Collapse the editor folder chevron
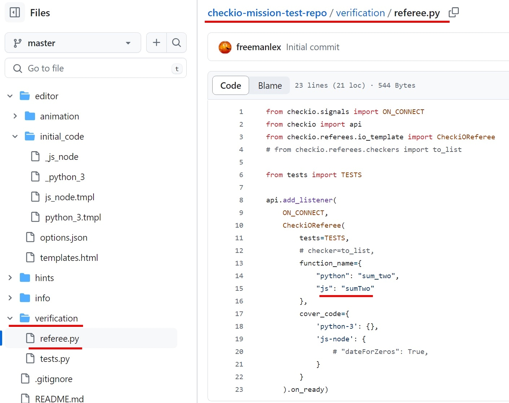This screenshot has width=509, height=403. pos(10,96)
